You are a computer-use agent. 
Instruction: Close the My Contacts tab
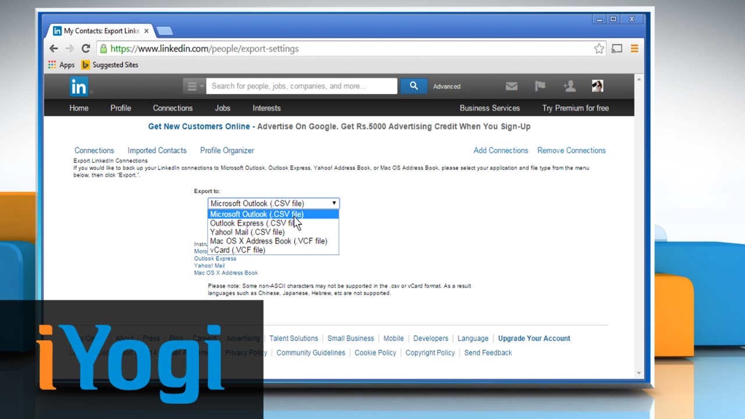146,31
